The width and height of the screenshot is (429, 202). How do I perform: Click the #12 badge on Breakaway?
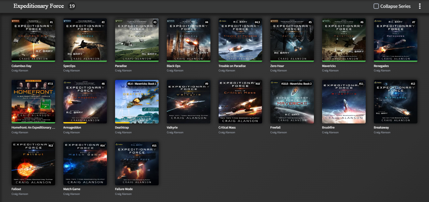413,84
